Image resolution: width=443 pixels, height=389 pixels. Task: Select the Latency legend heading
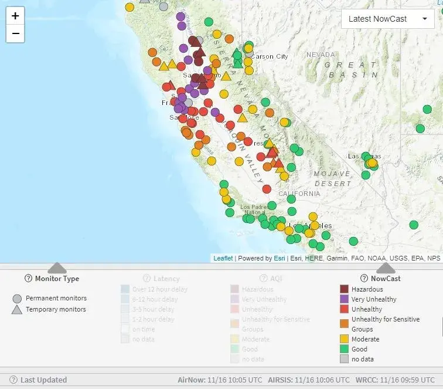[166, 279]
